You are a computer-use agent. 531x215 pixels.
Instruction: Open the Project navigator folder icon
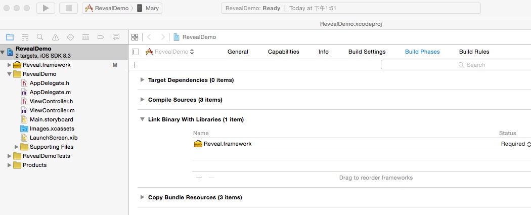click(x=10, y=37)
